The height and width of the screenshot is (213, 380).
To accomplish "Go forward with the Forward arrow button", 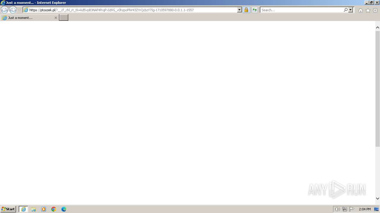I will click(13, 10).
